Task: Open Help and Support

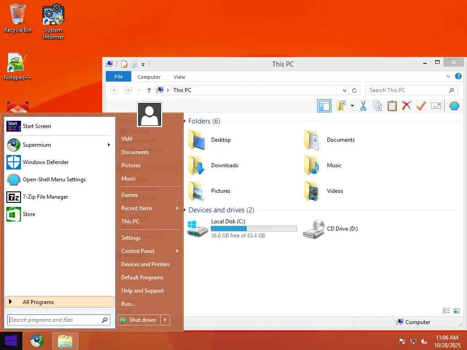Action: click(150, 290)
